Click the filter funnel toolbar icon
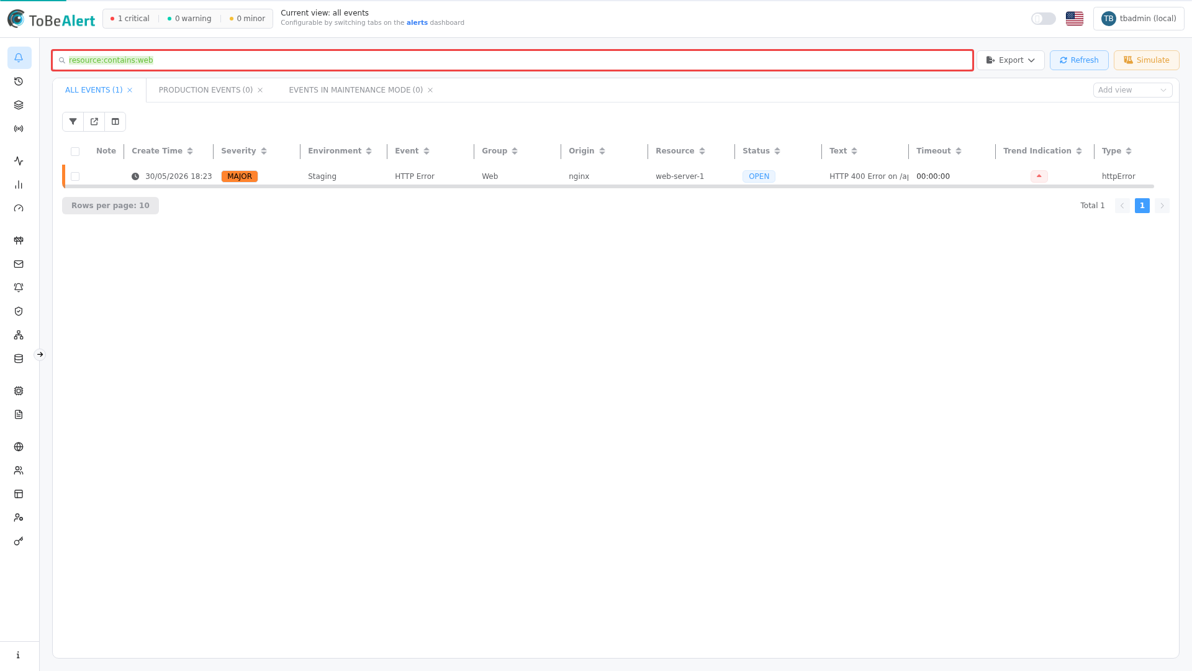This screenshot has width=1192, height=671. pyautogui.click(x=73, y=122)
